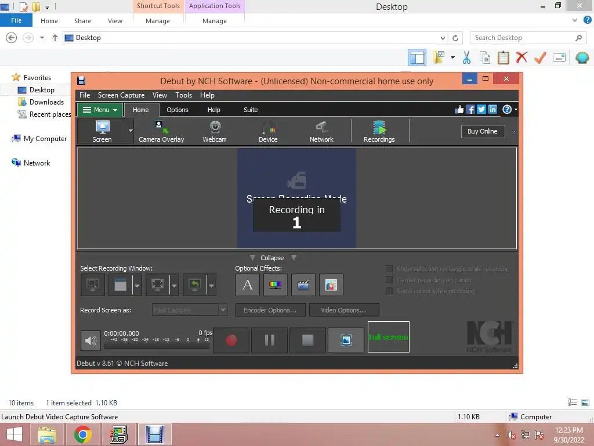Open Video Options

[343, 310]
